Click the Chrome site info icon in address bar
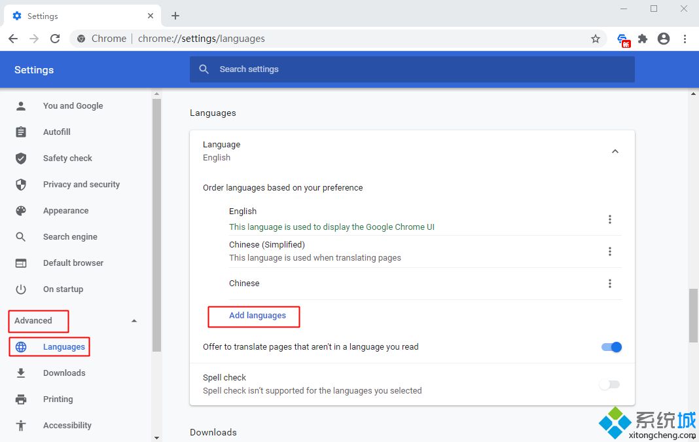This screenshot has width=699, height=442. click(81, 39)
